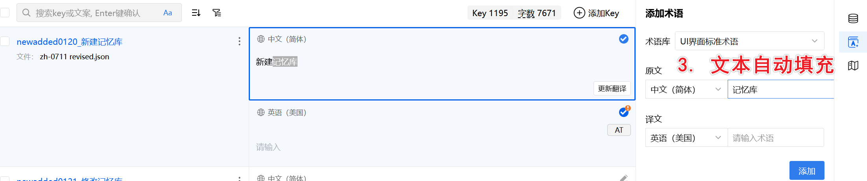Image resolution: width=867 pixels, height=181 pixels.
Task: Open the source language 中文（简体） dropdown
Action: (686, 90)
